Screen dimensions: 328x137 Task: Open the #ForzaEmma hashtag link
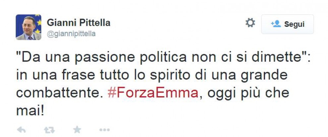[153, 93]
